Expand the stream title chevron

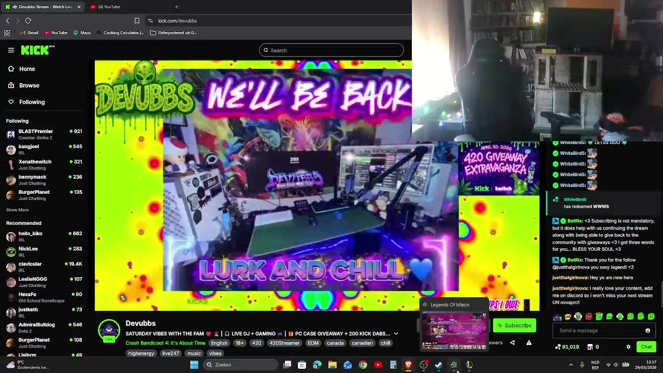coord(396,334)
